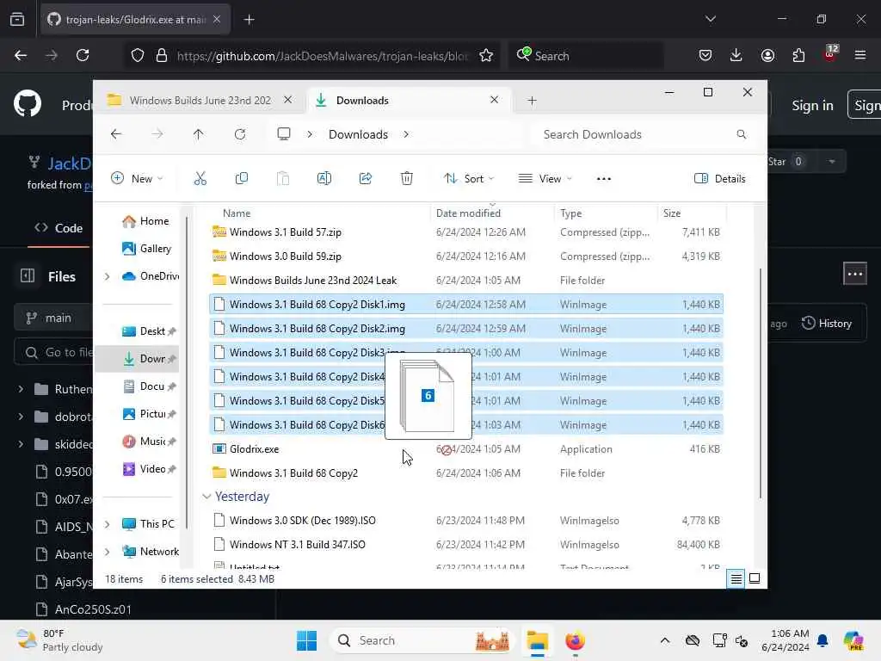Image resolution: width=881 pixels, height=661 pixels.
Task: Refresh the Downloads folder view
Action: (240, 134)
